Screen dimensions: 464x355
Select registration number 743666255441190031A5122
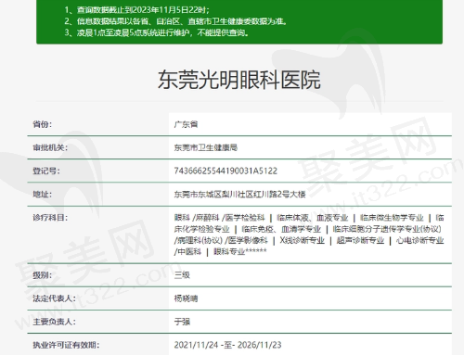pyautogui.click(x=226, y=171)
